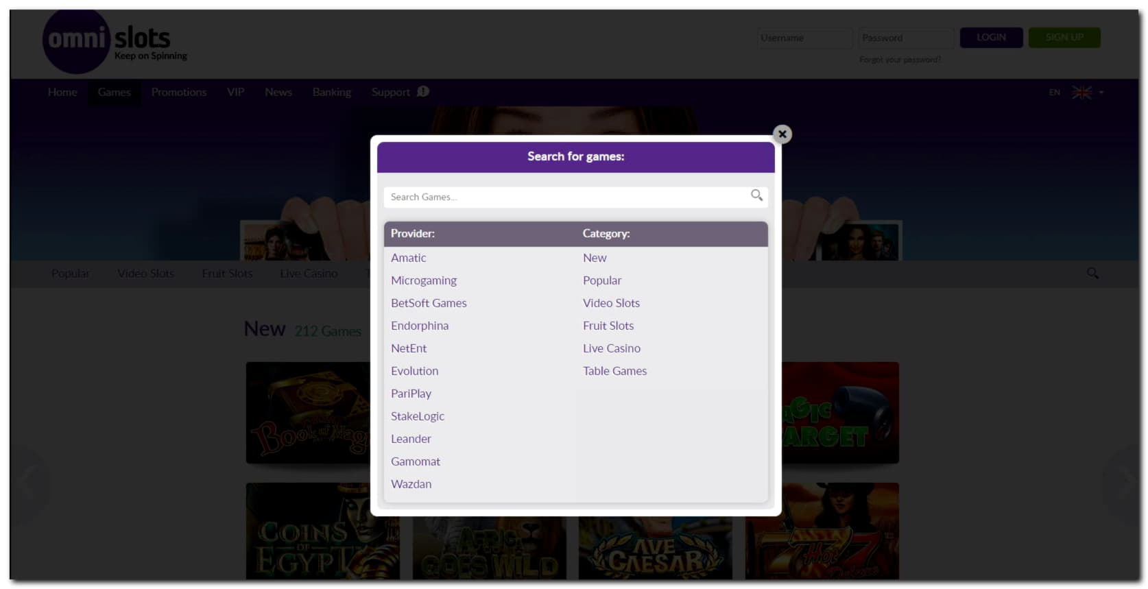Select the Amatic provider
The image size is (1148, 589).
408,258
